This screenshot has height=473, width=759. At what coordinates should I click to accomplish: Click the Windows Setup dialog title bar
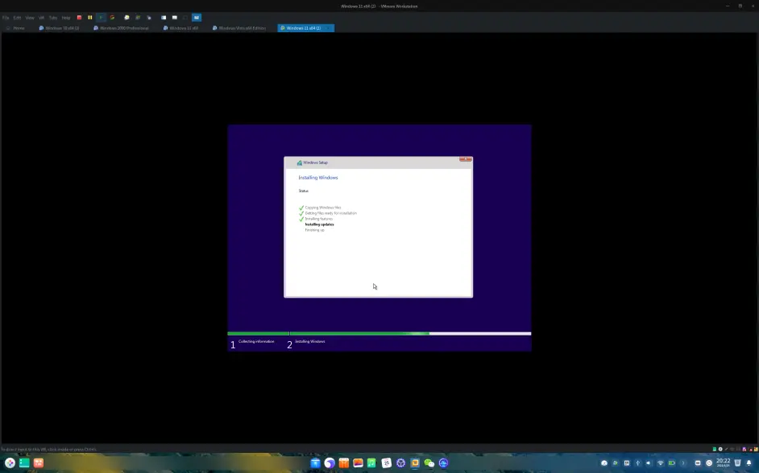[x=378, y=162]
